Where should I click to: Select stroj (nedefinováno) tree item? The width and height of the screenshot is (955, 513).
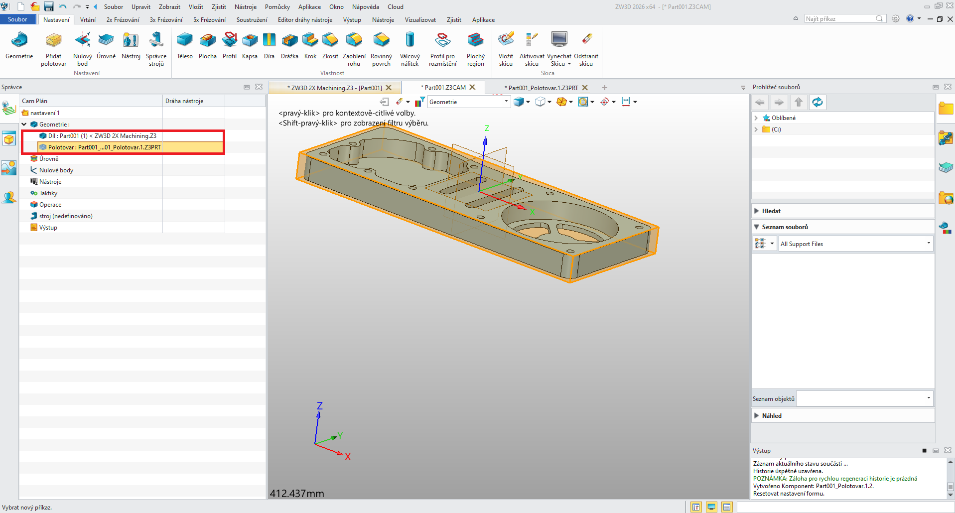tap(66, 216)
